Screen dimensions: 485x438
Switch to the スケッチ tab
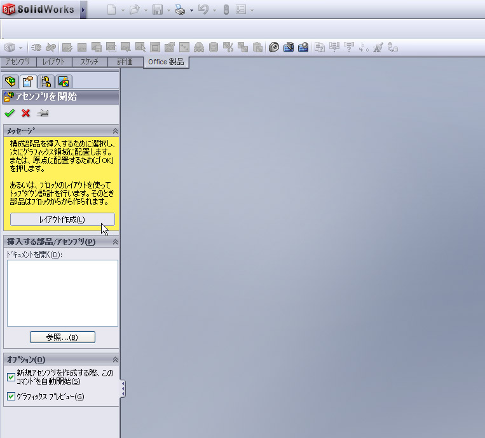89,62
